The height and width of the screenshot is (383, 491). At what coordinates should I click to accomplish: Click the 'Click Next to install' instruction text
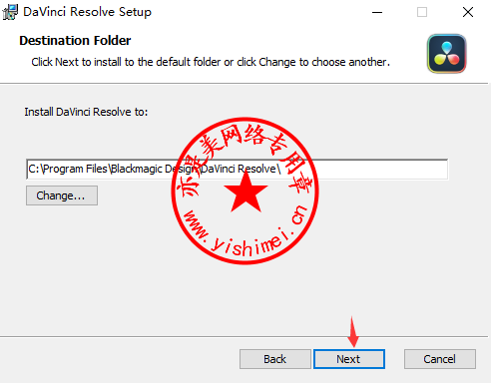click(211, 62)
